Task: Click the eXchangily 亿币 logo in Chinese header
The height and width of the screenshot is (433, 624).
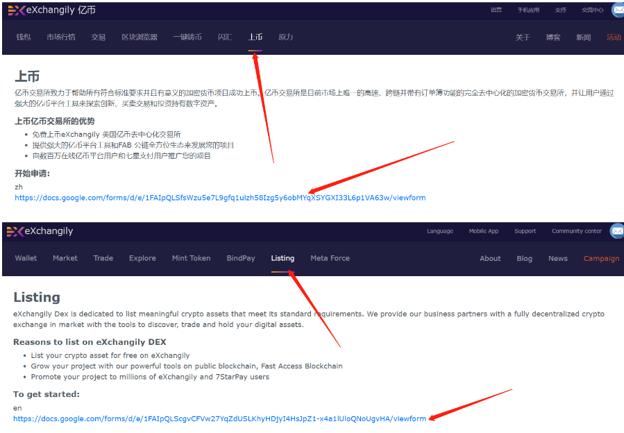Action: coord(52,10)
